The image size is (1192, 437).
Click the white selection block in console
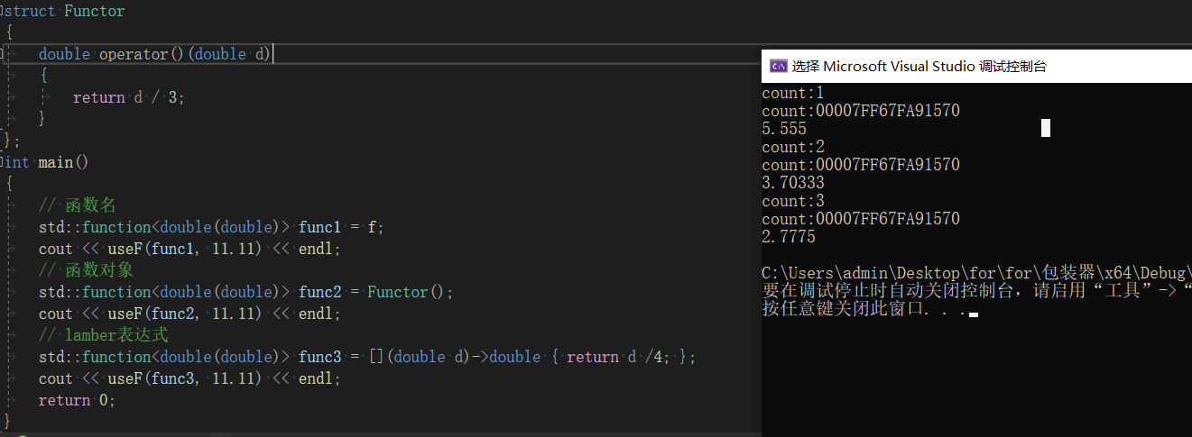(1045, 128)
